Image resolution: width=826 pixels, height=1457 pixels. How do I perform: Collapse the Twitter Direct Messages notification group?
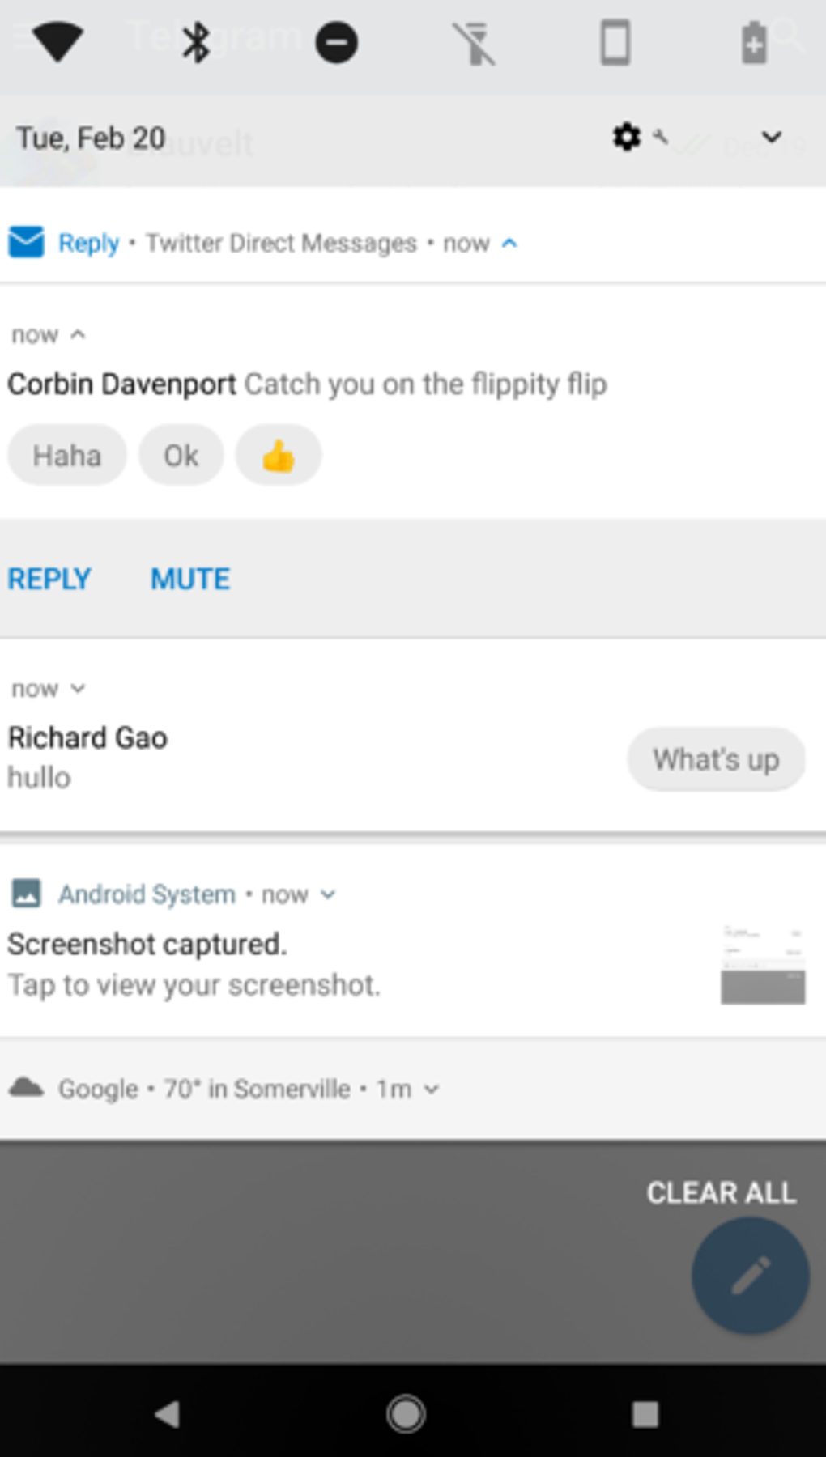(x=509, y=243)
